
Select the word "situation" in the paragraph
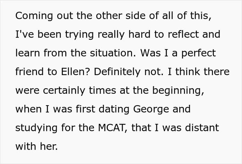112,53
